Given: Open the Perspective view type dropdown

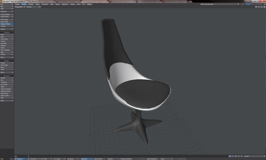Looking at the screenshot, I should pyautogui.click(x=20, y=7).
